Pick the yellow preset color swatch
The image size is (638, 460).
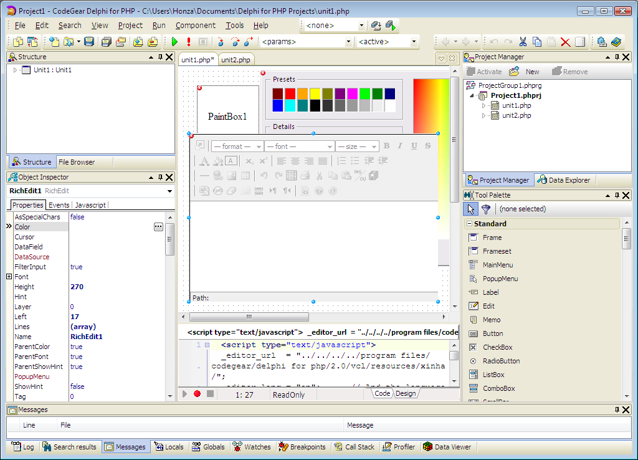[315, 93]
